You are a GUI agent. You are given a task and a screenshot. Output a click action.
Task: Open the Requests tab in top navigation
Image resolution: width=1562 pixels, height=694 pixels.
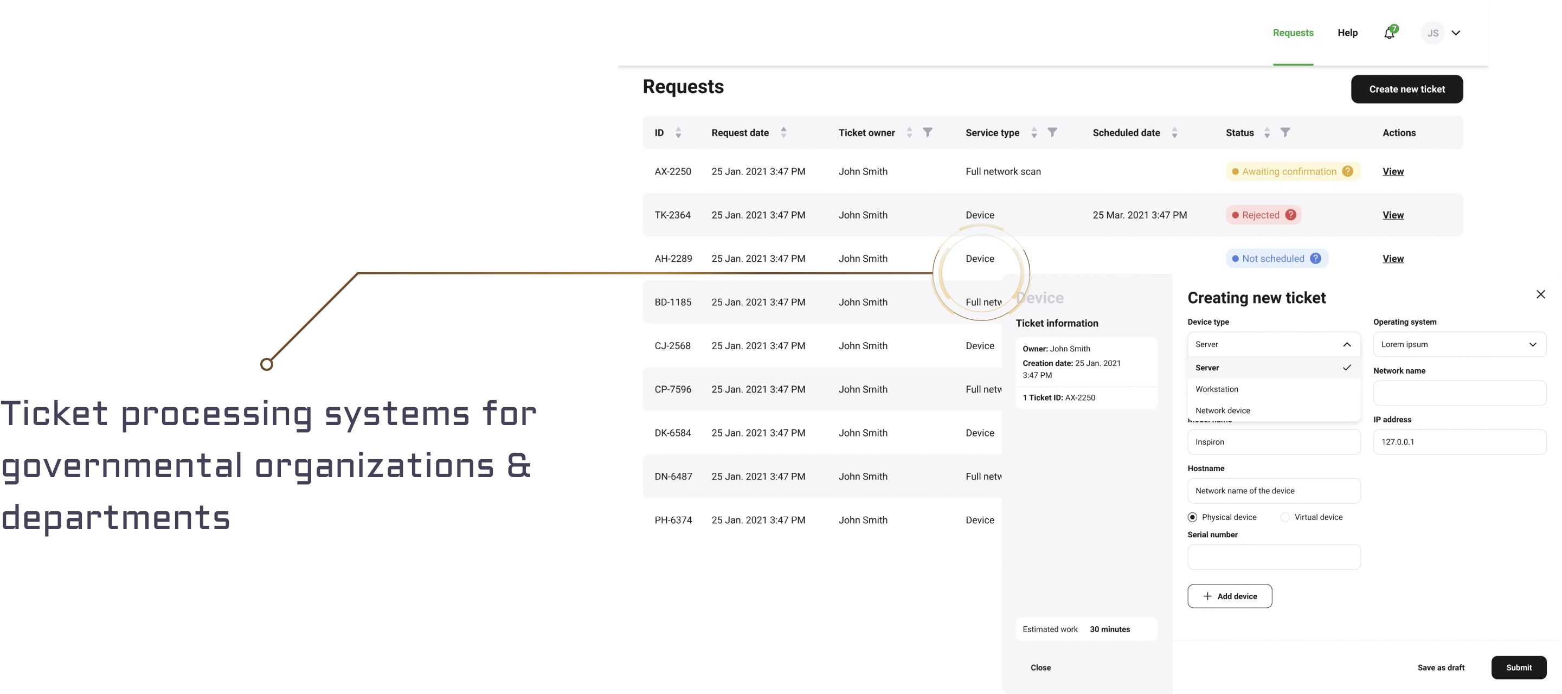(1293, 33)
